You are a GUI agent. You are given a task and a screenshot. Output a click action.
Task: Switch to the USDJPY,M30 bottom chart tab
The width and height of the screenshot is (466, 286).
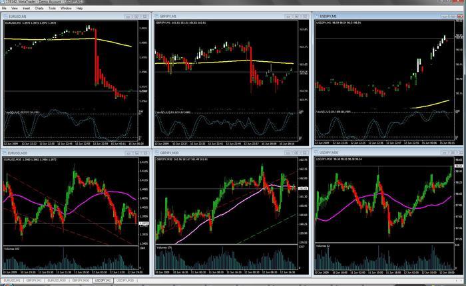(125, 281)
